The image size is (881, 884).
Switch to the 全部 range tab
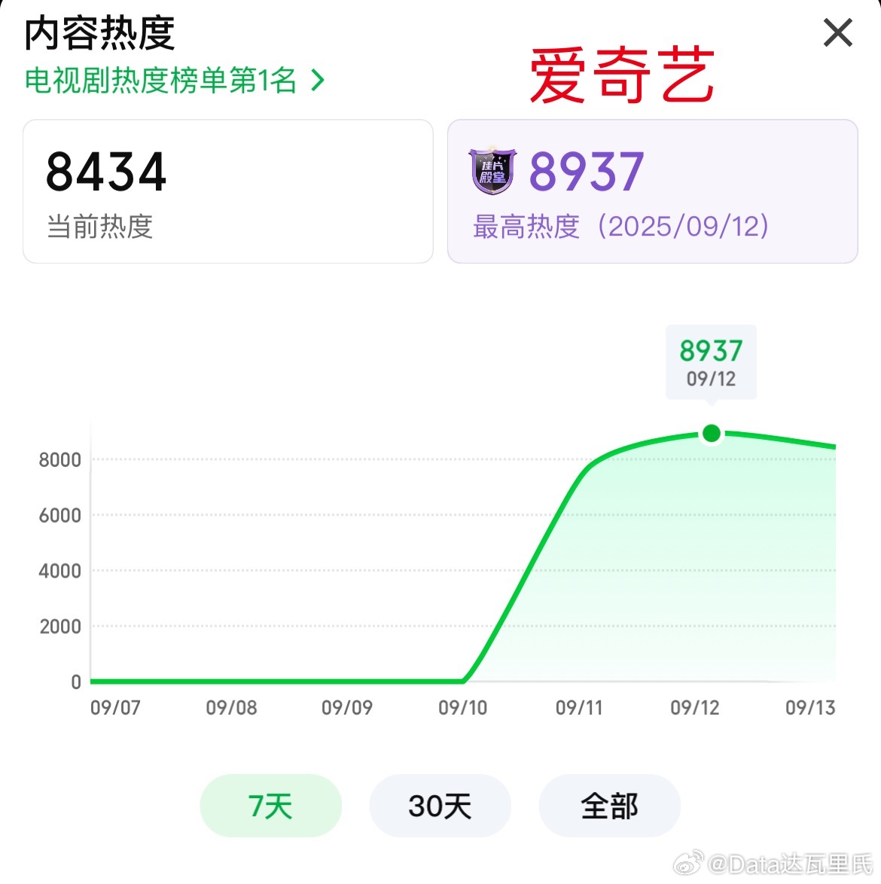[609, 806]
